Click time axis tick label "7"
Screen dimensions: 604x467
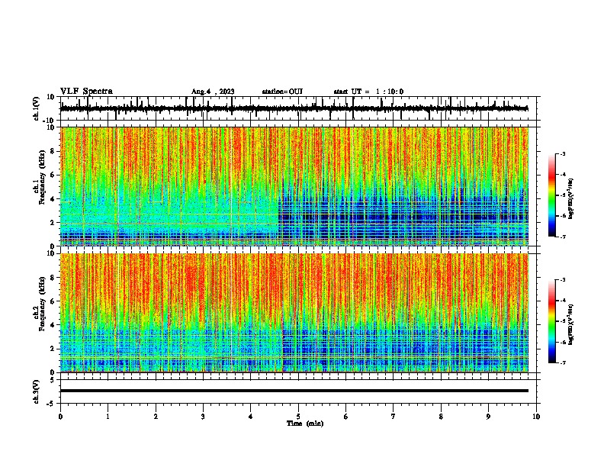click(x=394, y=417)
